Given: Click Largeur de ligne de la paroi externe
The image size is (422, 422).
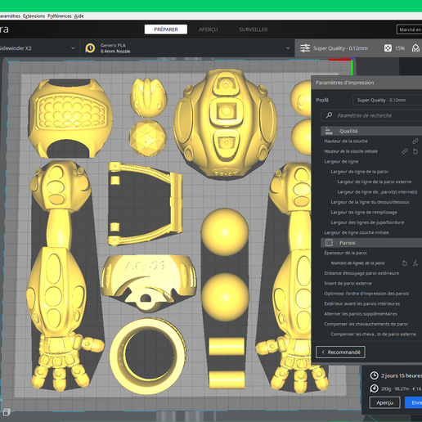Looking at the screenshot, I should (375, 182).
